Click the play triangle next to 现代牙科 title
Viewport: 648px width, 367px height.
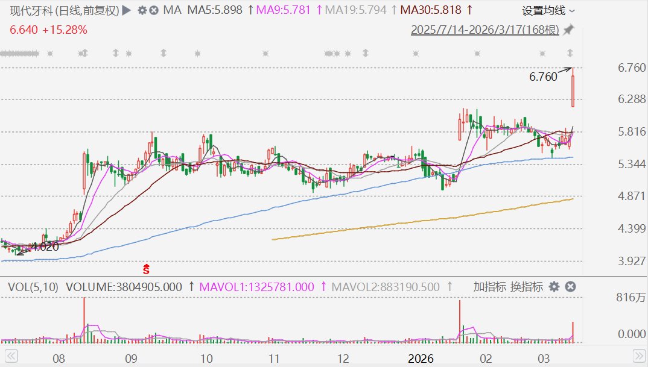coord(125,10)
